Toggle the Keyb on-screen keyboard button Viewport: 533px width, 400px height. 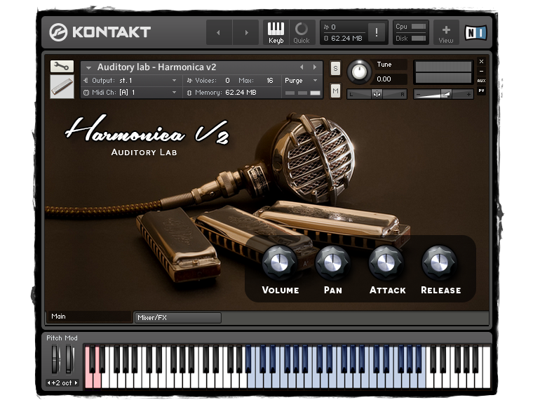click(276, 32)
